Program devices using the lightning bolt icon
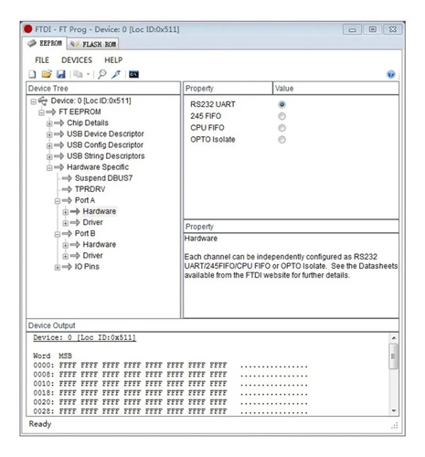This screenshot has height=457, width=425. pos(116,74)
